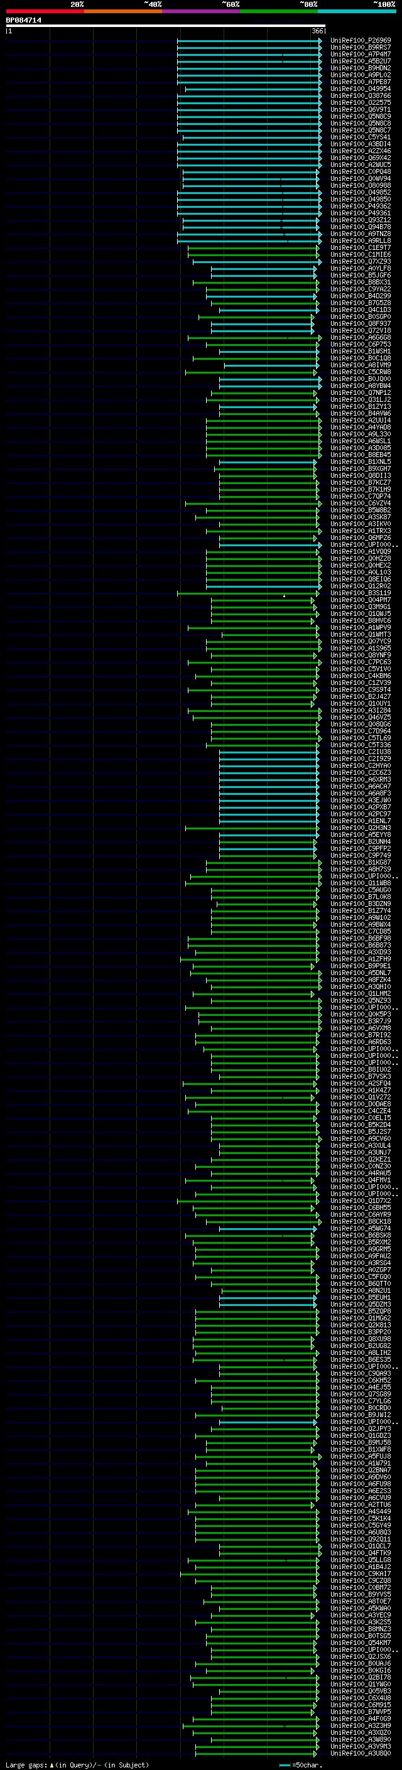Click the UniRef100_Q69X42 label
This screenshot has width=402, height=1770.
(x=361, y=158)
